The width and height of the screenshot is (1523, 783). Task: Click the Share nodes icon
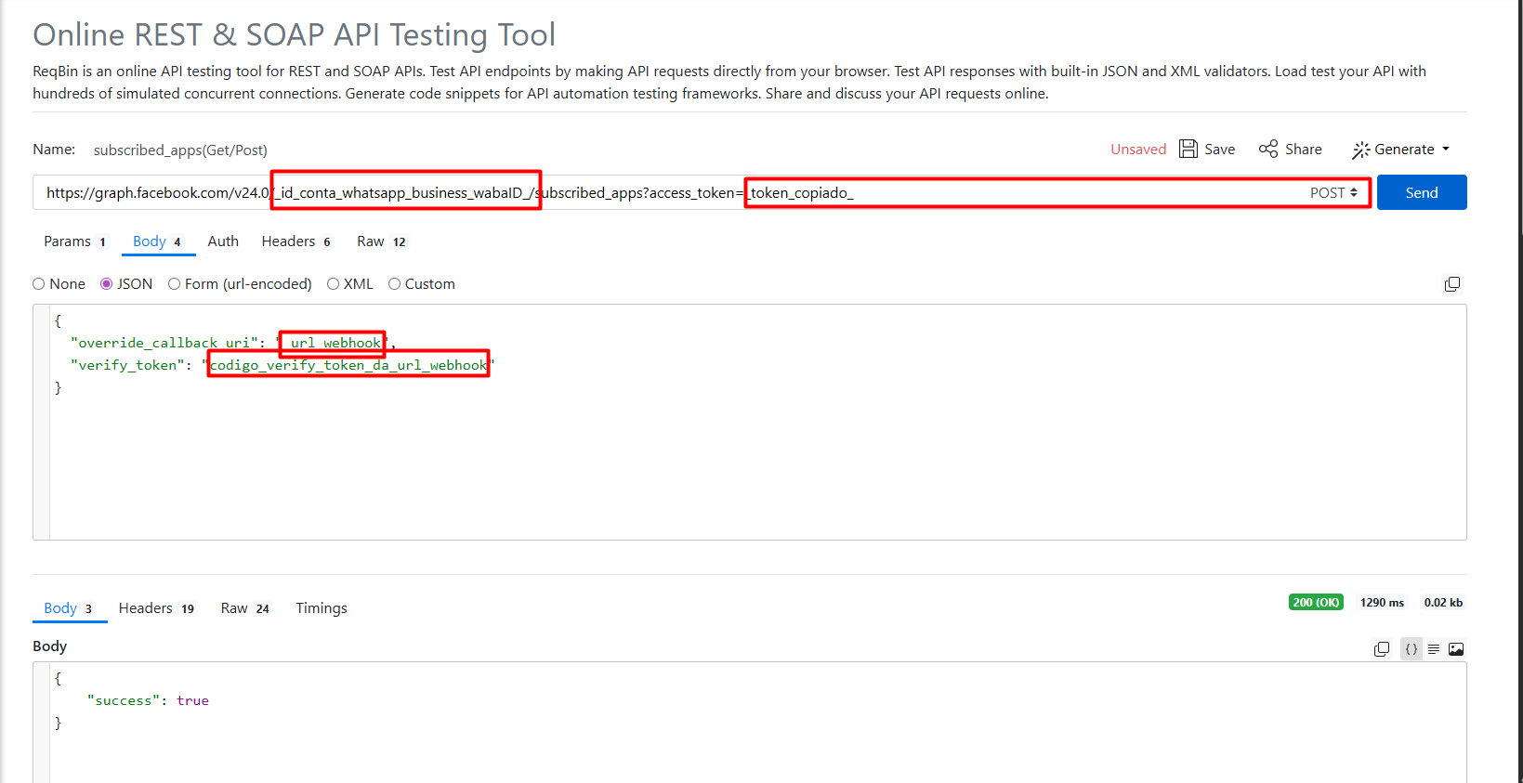coord(1268,149)
